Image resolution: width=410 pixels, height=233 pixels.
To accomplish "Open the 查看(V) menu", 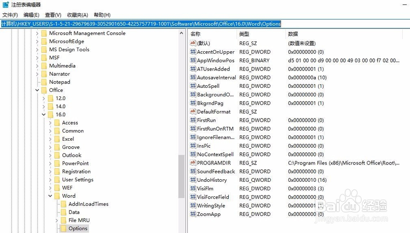I will [x=53, y=15].
